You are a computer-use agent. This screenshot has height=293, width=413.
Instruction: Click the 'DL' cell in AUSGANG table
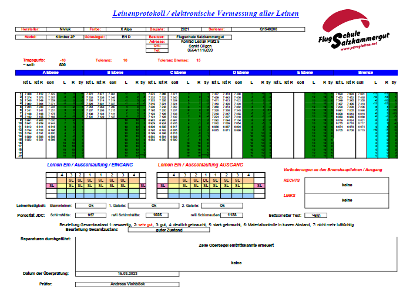pos(206,180)
